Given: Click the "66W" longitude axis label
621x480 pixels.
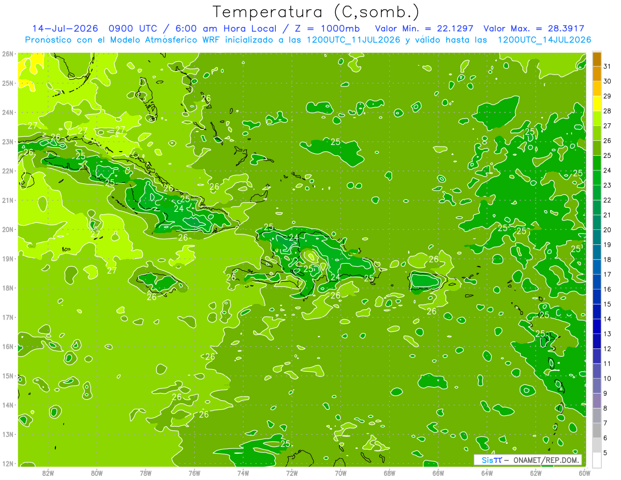Looking at the screenshot, I should [438, 473].
